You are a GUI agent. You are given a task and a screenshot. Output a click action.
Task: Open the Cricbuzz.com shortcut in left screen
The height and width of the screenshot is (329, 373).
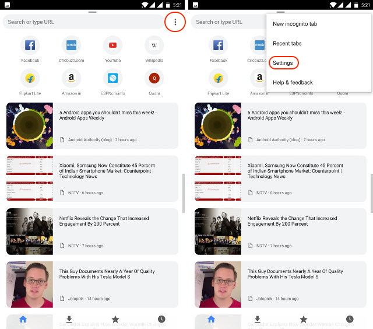pyautogui.click(x=71, y=45)
